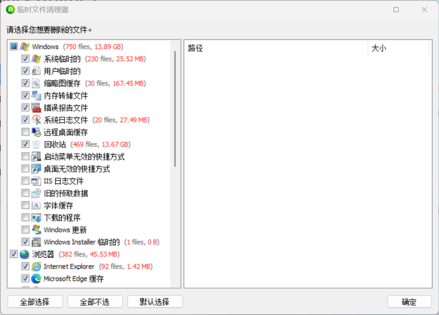The width and height of the screenshot is (439, 315).
Task: Uncheck the Microsoft Edge 缓存 checkbox
Action: click(25, 278)
